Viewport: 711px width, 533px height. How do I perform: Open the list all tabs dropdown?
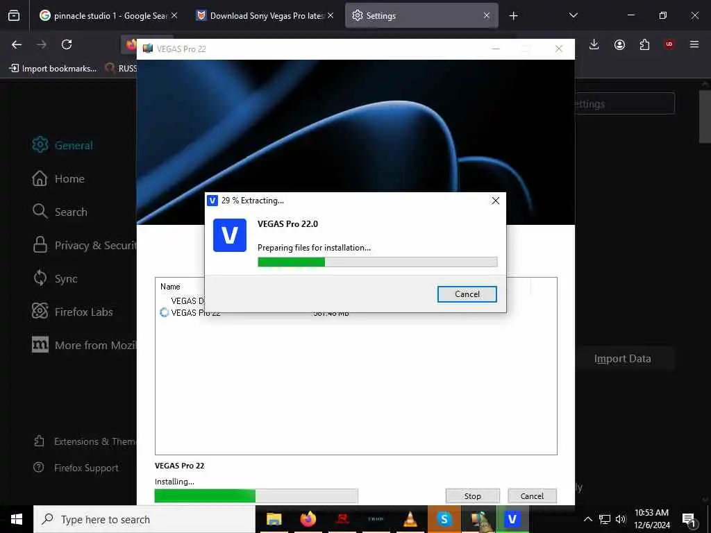[x=573, y=15]
